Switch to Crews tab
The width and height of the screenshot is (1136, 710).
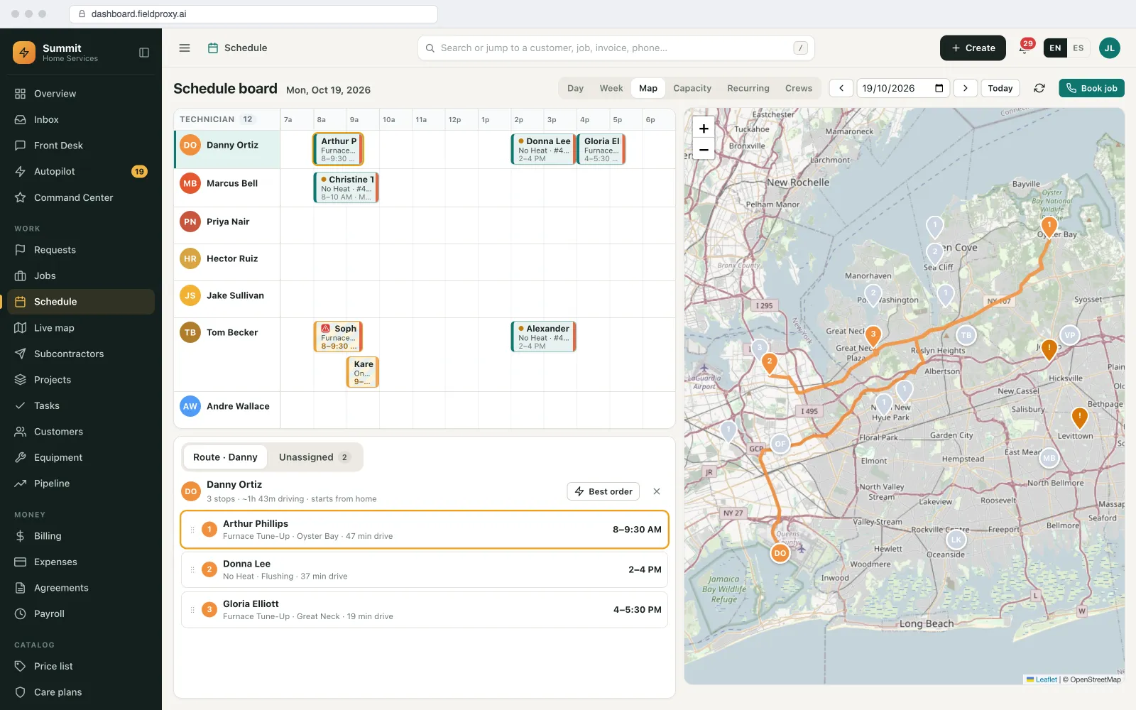coord(799,88)
